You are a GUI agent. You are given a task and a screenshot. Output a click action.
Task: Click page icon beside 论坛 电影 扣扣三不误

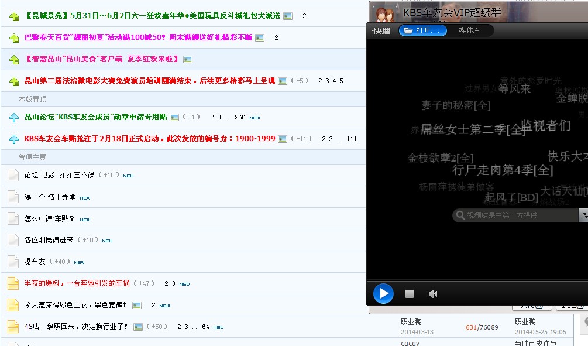[13, 175]
